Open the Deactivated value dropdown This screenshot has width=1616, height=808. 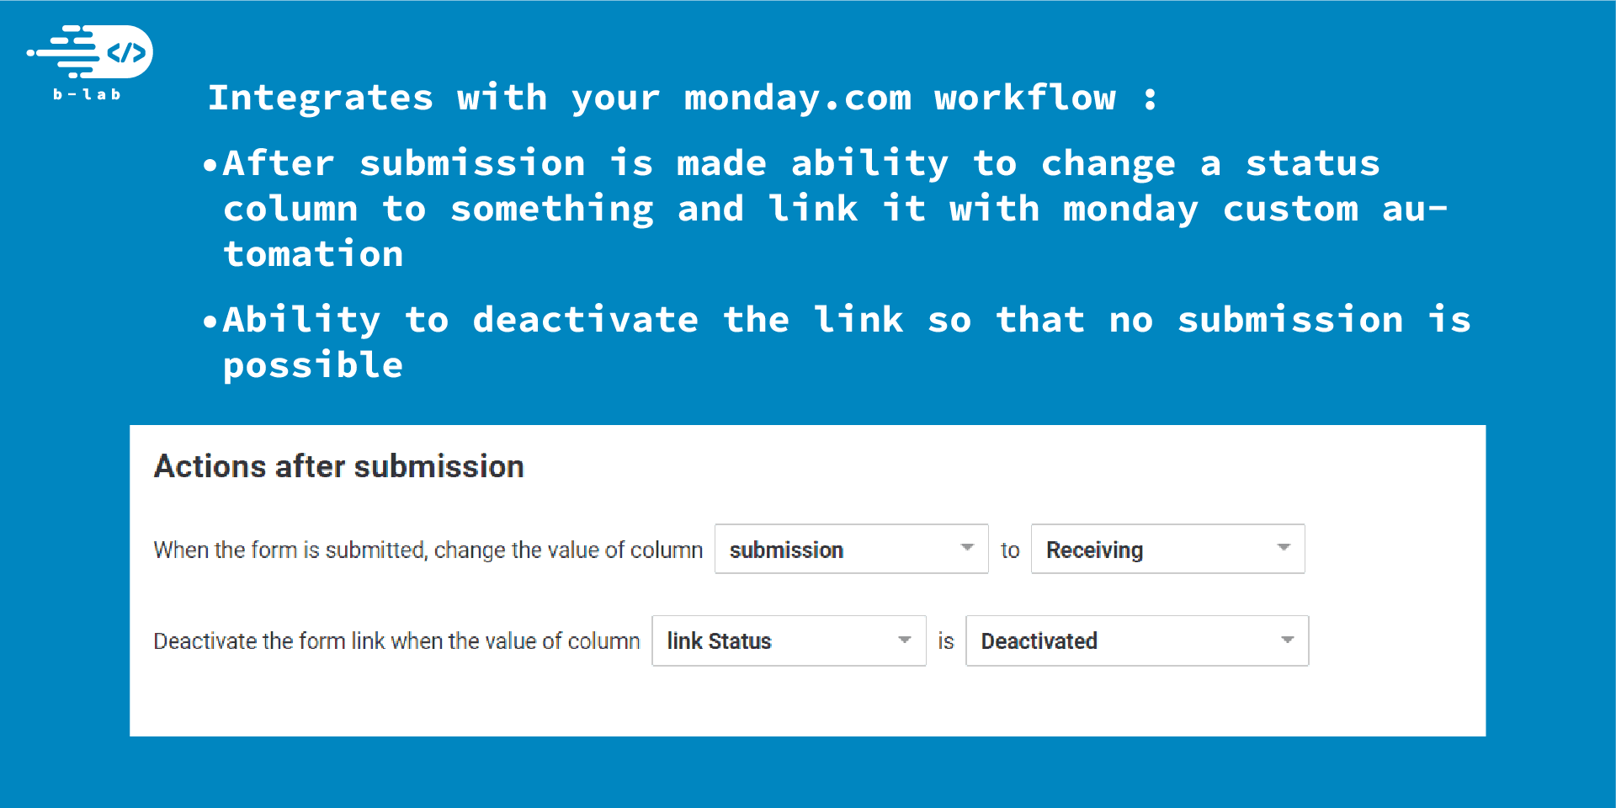[1137, 641]
